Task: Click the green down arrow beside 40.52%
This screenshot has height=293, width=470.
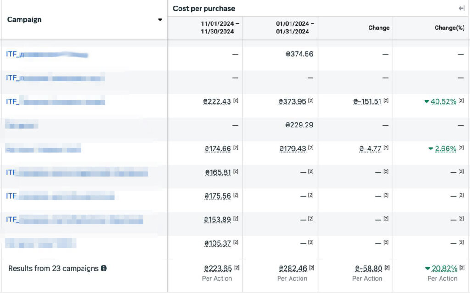Action: [426, 102]
